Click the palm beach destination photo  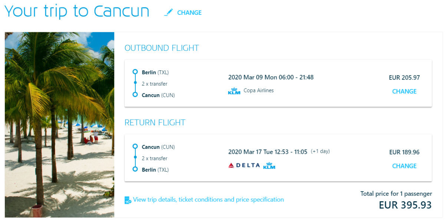coord(59,125)
